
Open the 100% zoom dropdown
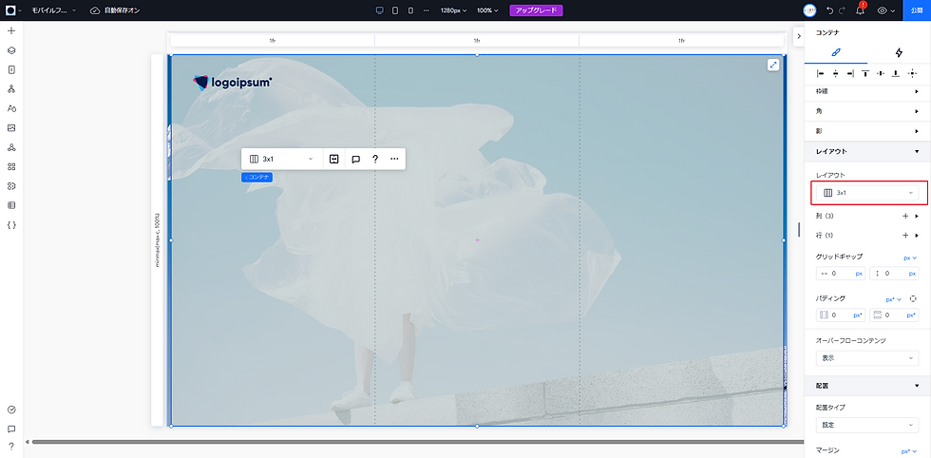(x=487, y=10)
